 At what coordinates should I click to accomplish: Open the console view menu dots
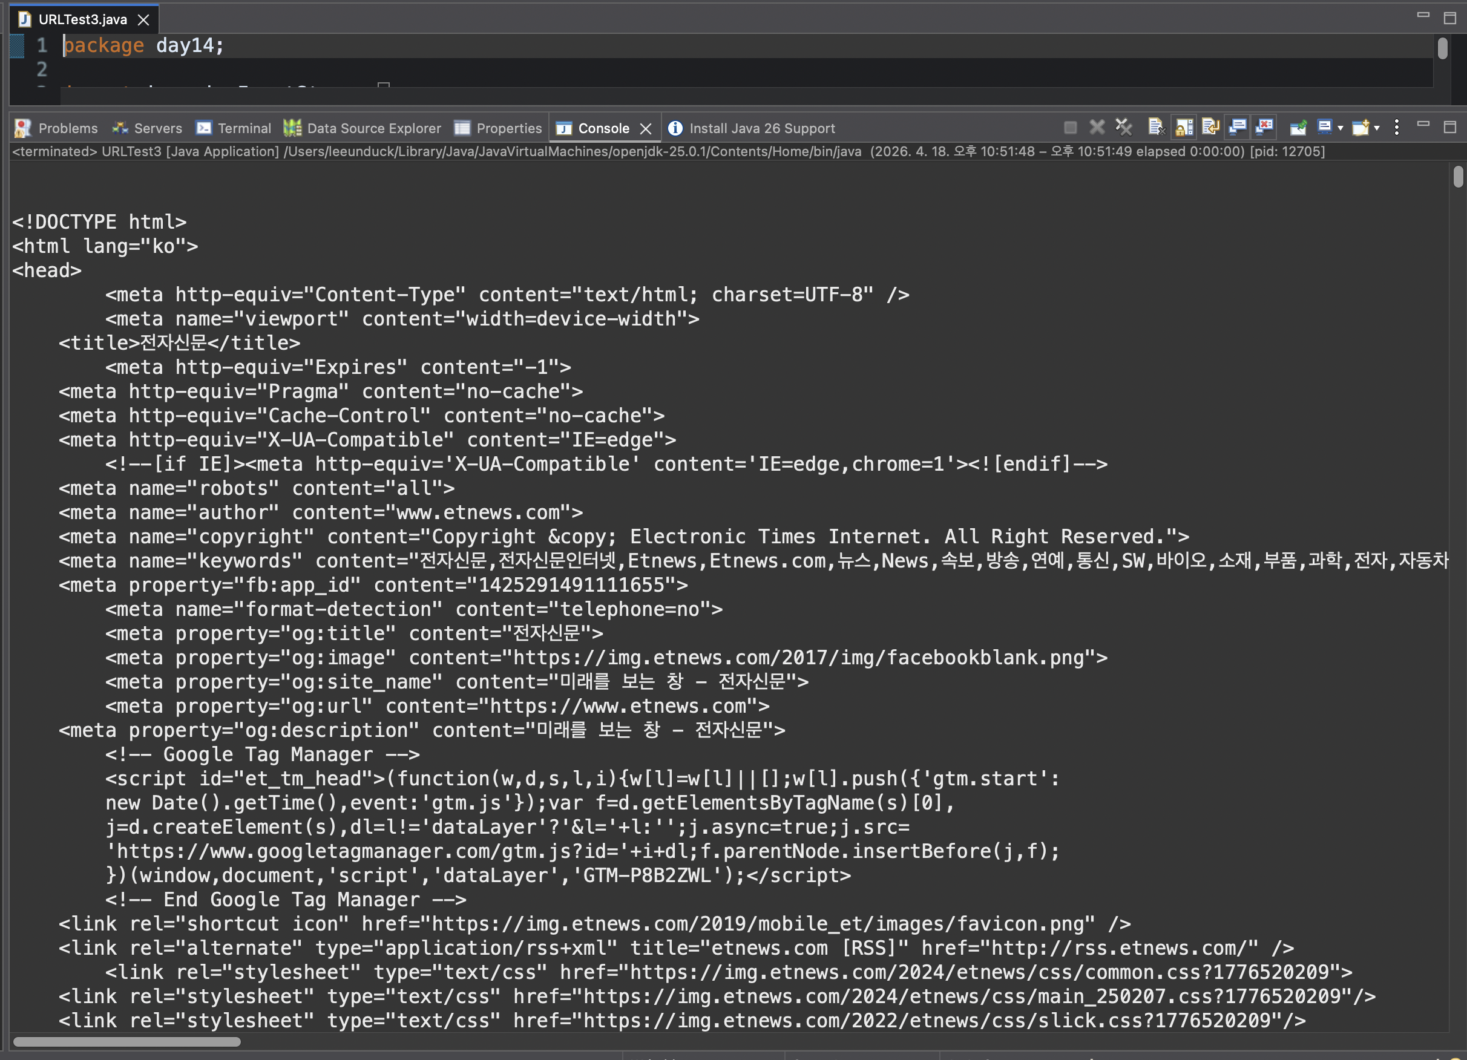coord(1397,127)
